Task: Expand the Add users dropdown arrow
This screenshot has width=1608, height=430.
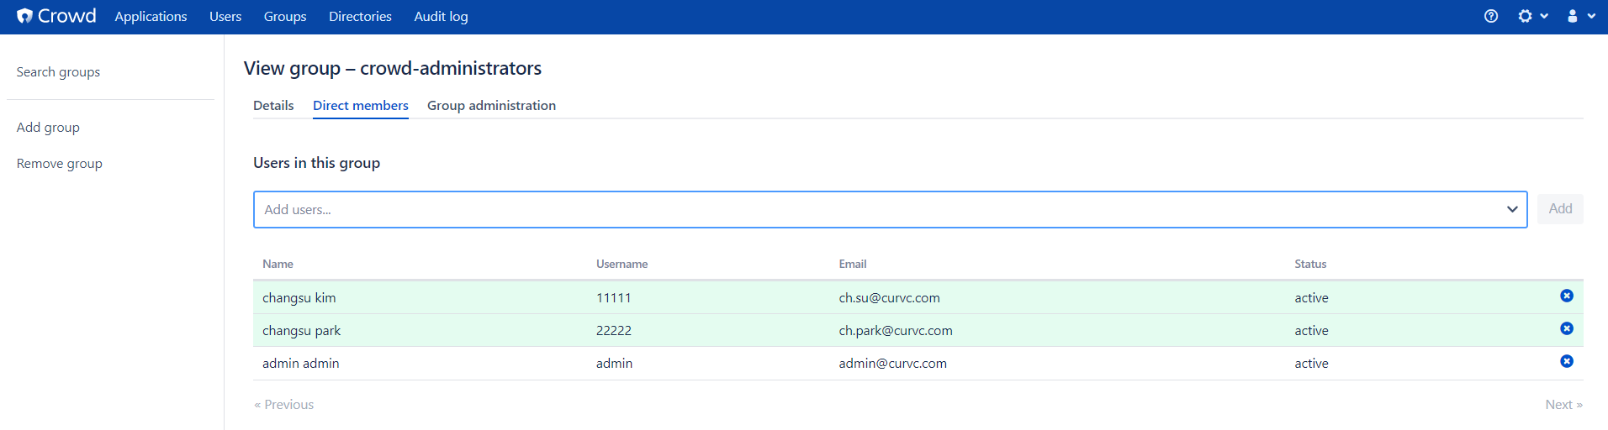Action: coord(1512,209)
